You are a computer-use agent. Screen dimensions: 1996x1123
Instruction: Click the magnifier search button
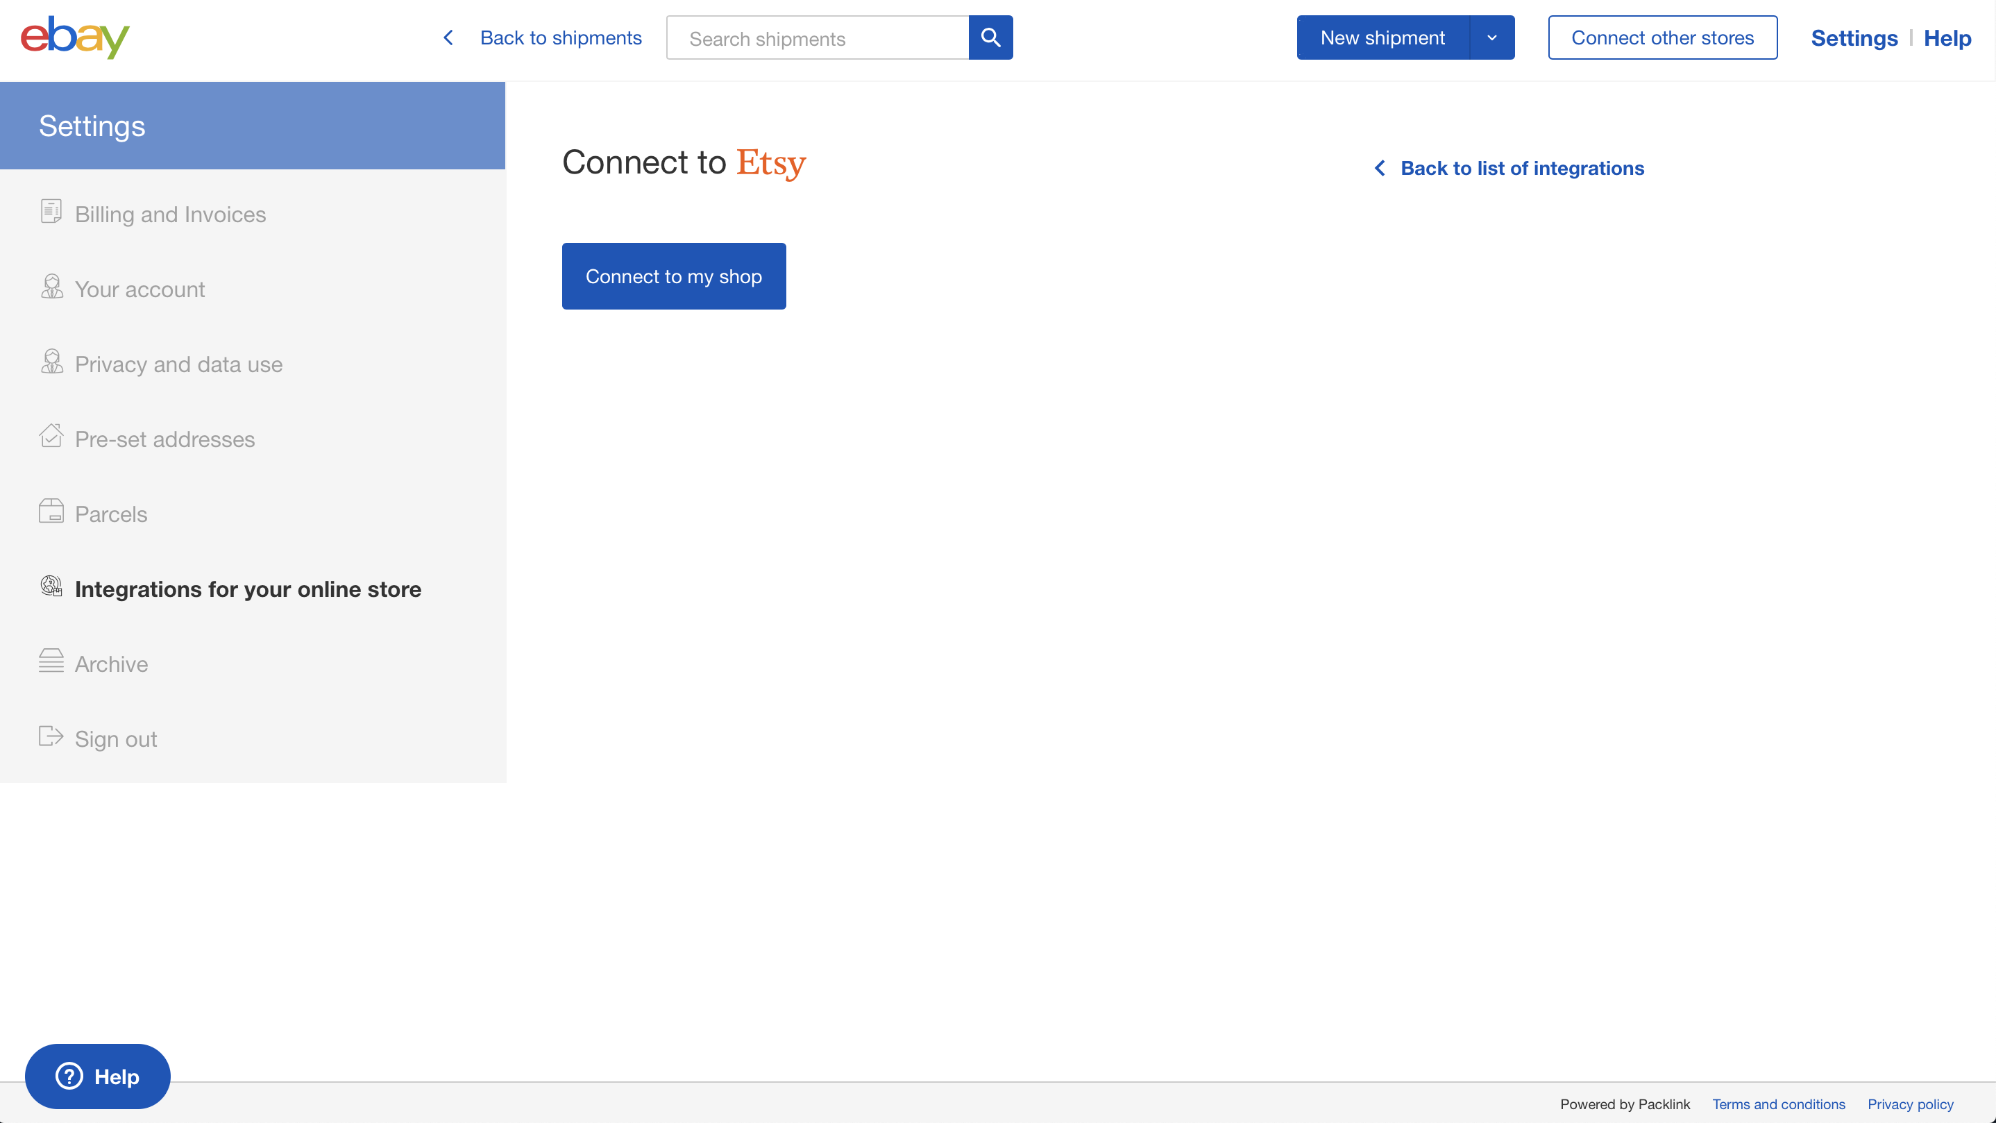point(990,37)
